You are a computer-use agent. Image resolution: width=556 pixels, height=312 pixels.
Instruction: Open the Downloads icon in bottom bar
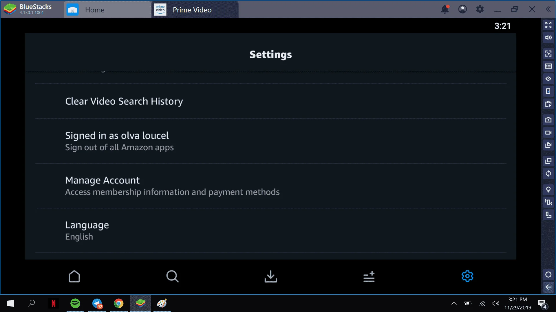tap(270, 276)
